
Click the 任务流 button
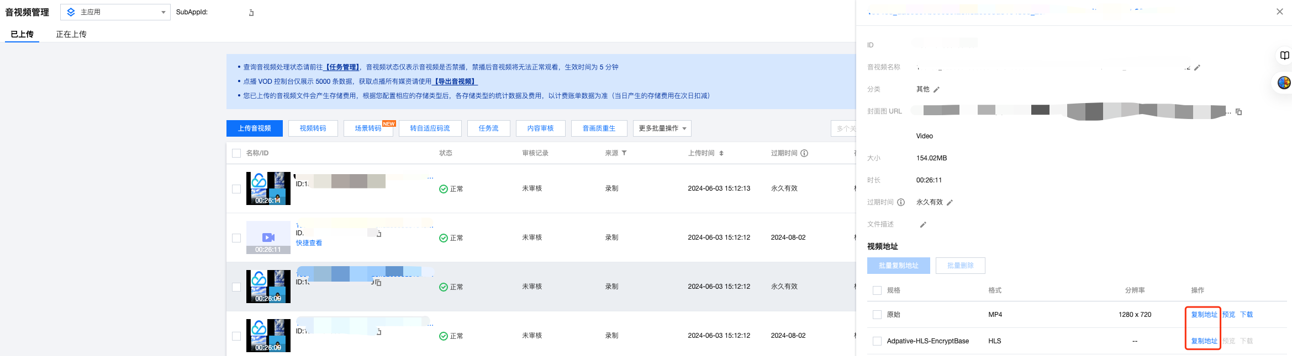pos(489,128)
